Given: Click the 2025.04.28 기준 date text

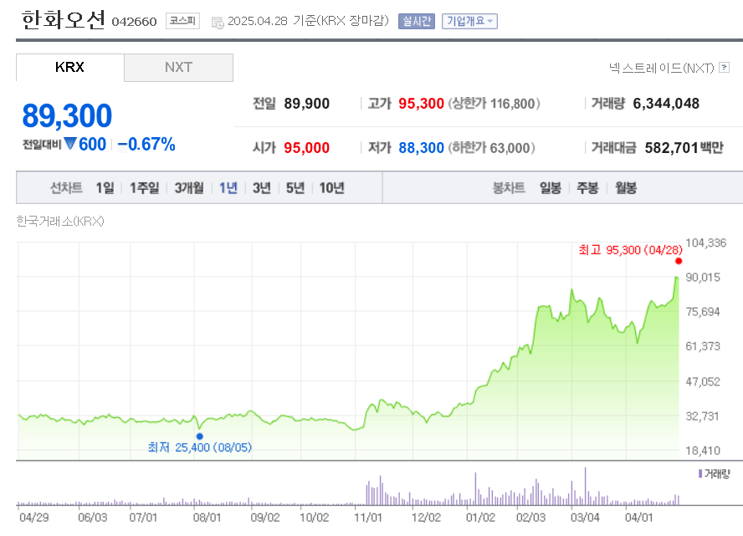Looking at the screenshot, I should [x=308, y=21].
